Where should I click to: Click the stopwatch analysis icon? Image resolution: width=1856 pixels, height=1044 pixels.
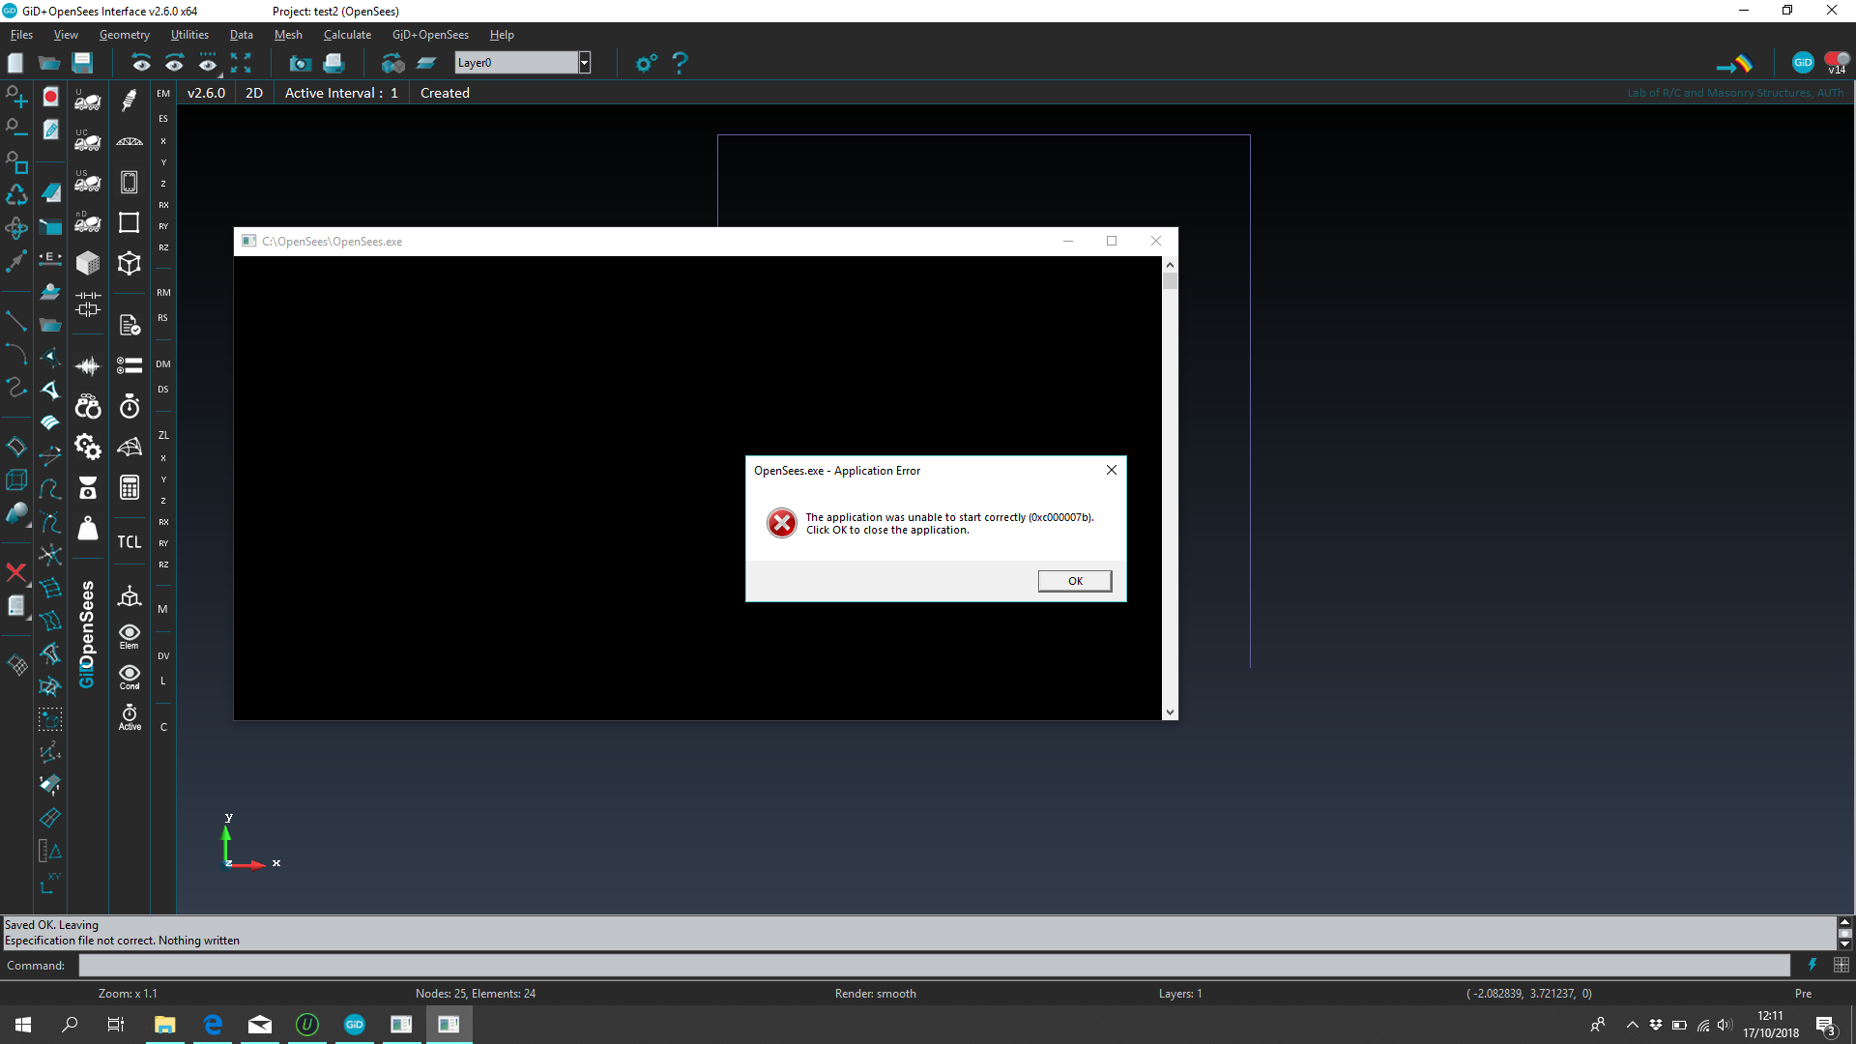point(130,406)
